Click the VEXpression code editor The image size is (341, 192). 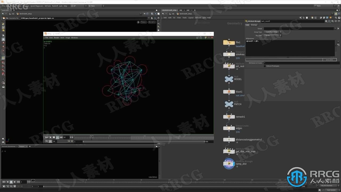290,48
